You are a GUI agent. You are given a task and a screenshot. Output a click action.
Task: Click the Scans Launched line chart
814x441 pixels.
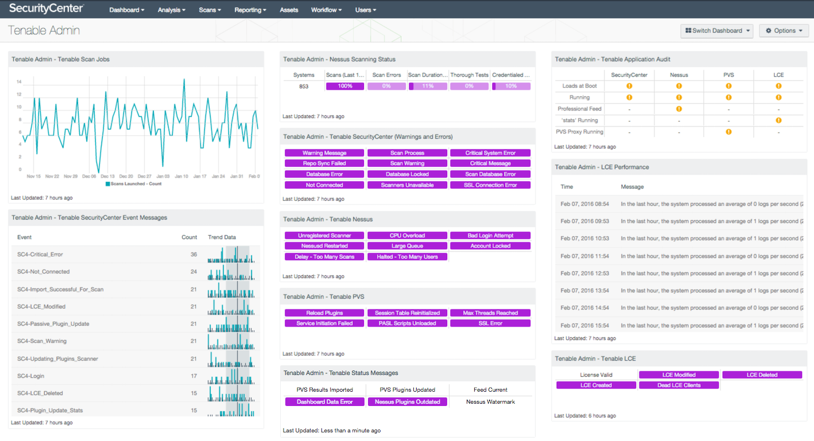(x=141, y=124)
